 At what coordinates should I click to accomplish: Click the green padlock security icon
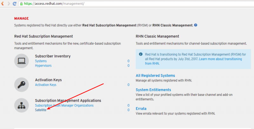[21, 3]
